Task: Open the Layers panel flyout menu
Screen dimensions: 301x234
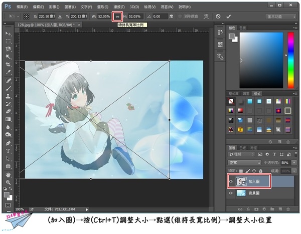Action: (x=294, y=148)
